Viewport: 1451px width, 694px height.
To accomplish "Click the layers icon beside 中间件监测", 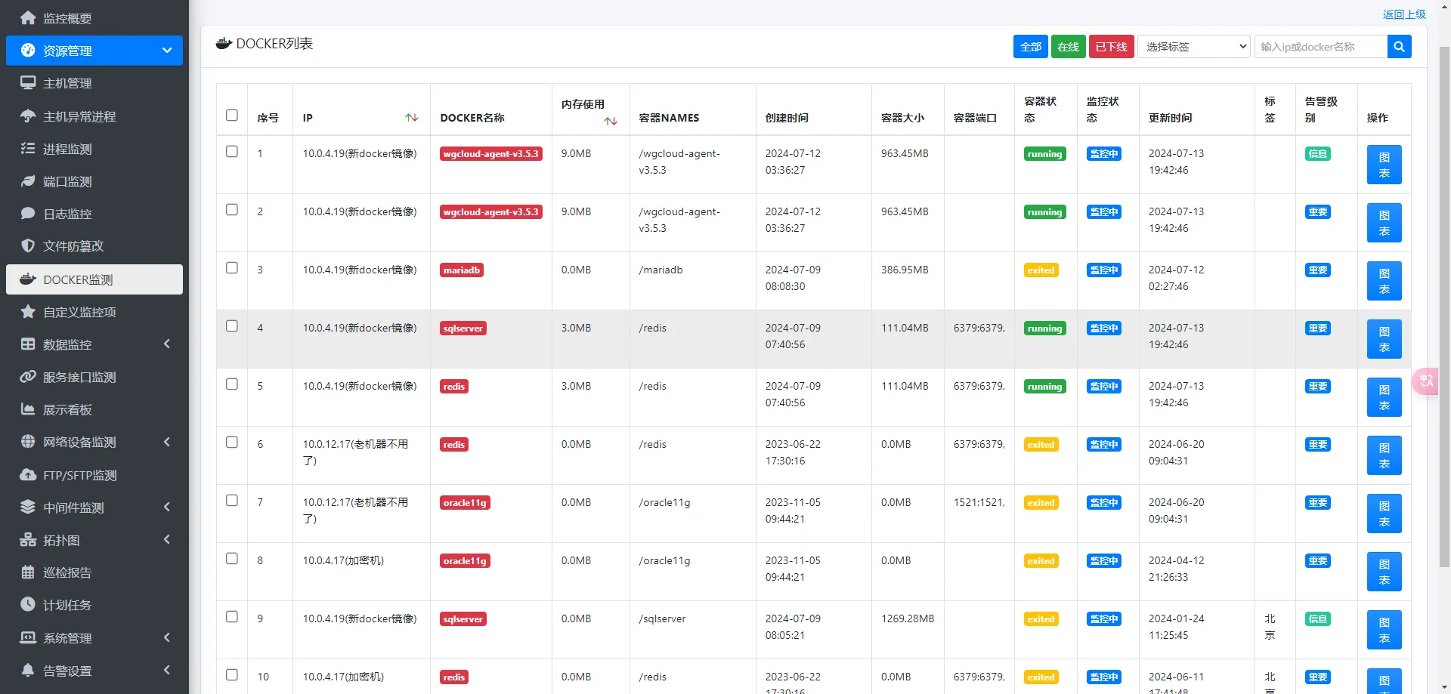I will [28, 507].
